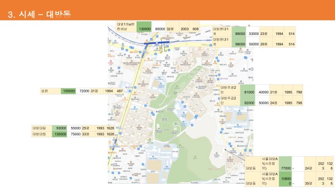Click the '23평' size cell

266,31
